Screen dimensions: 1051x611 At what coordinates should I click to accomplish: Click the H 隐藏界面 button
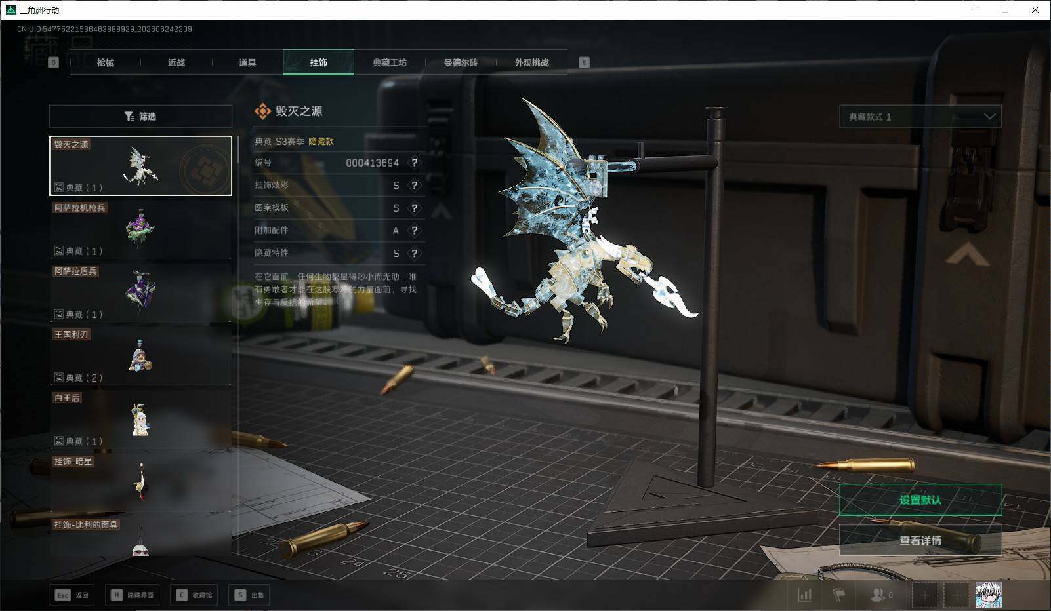click(x=133, y=595)
